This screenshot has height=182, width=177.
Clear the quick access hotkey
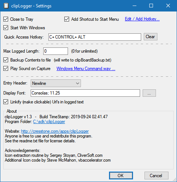[x=150, y=37]
